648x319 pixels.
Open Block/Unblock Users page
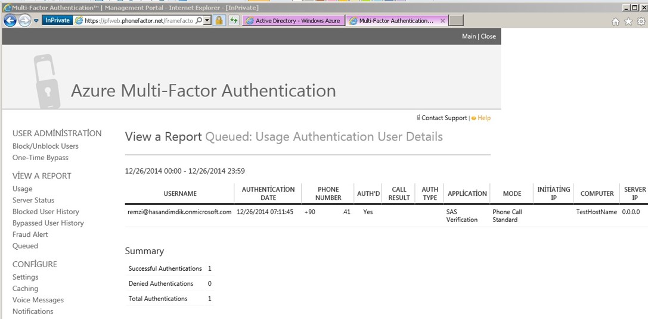tap(45, 146)
